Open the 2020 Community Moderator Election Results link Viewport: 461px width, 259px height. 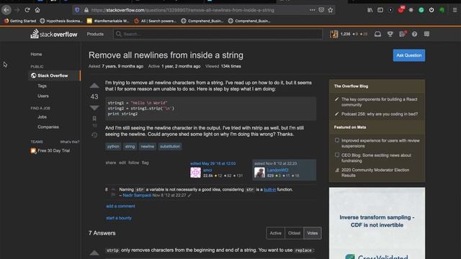coord(375,173)
